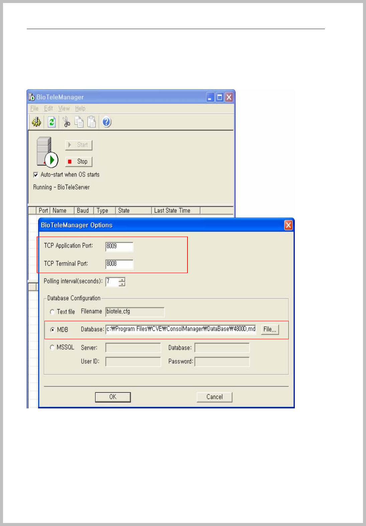
Task: Click the server status icon with green arrow
Action: [47, 152]
